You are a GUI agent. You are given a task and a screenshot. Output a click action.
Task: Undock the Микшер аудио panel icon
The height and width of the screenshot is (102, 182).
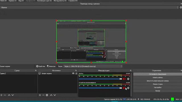point(131,71)
